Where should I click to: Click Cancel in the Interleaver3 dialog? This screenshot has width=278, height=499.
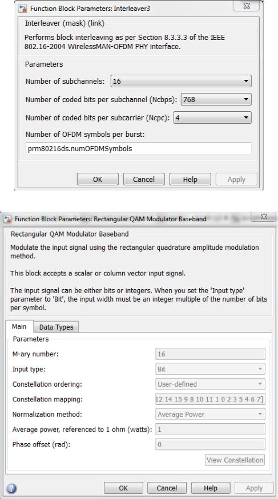click(x=144, y=179)
